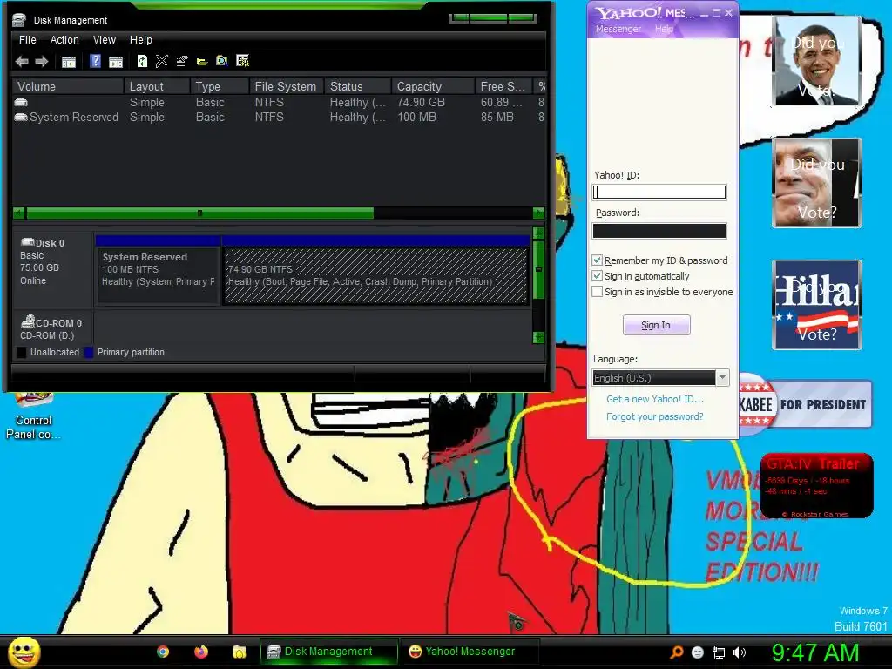Click the drive icon of the unnamed volume row
The image size is (892, 669).
21,103
